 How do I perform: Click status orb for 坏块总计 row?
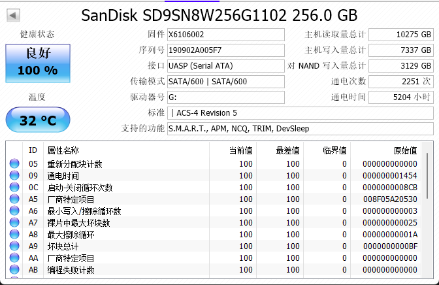coord(14,246)
